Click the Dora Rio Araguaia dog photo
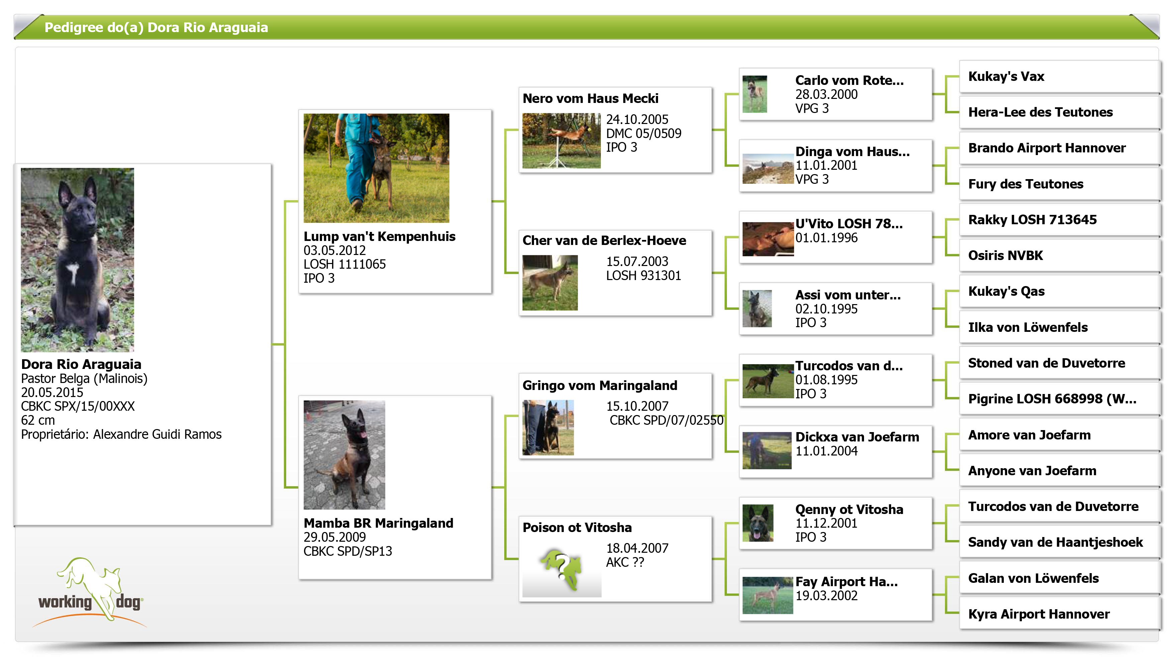The image size is (1173, 657). point(78,260)
